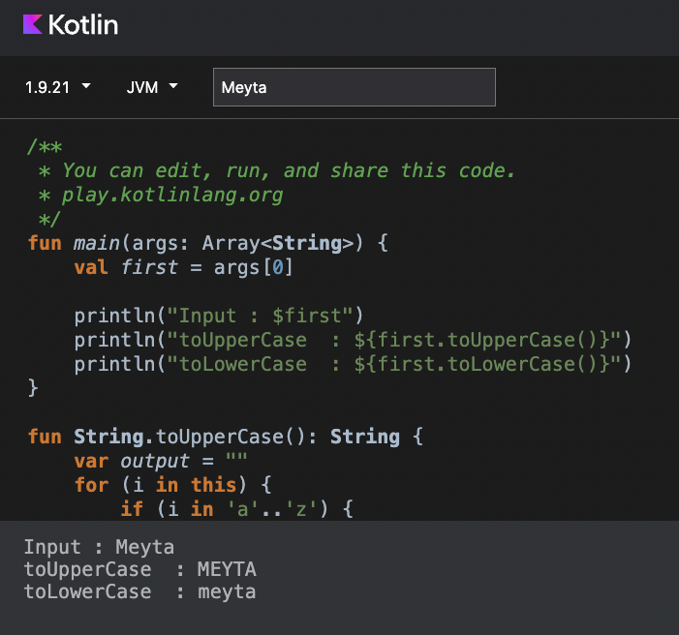Click the val first = args[0] line
Viewport: 679px width, 635px height.
tap(184, 267)
